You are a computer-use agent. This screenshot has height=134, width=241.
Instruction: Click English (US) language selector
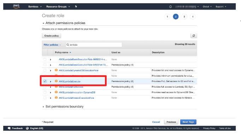point(37,128)
